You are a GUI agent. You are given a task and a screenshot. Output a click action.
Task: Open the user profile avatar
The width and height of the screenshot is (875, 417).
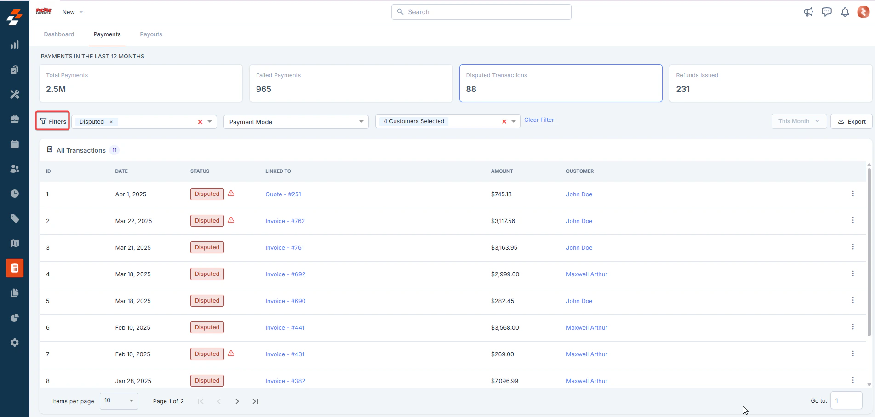pos(864,12)
